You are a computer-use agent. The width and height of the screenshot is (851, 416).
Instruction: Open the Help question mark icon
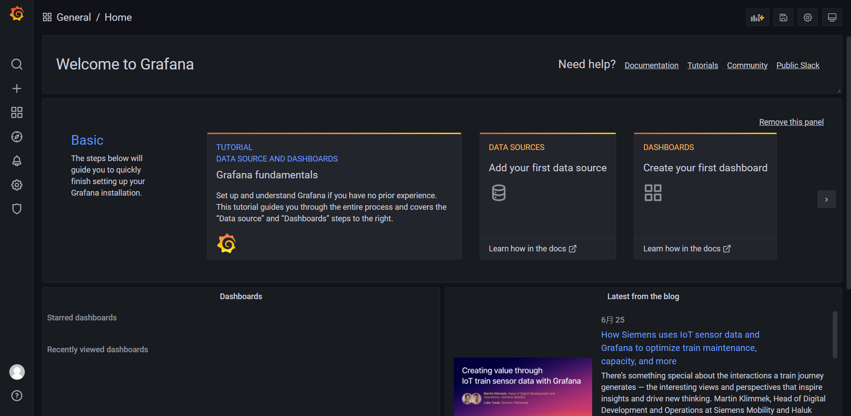point(16,396)
